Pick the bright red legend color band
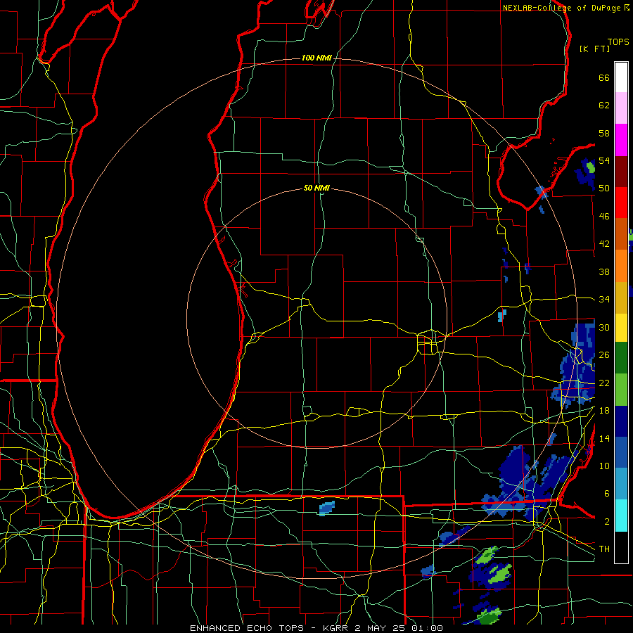 [621, 203]
